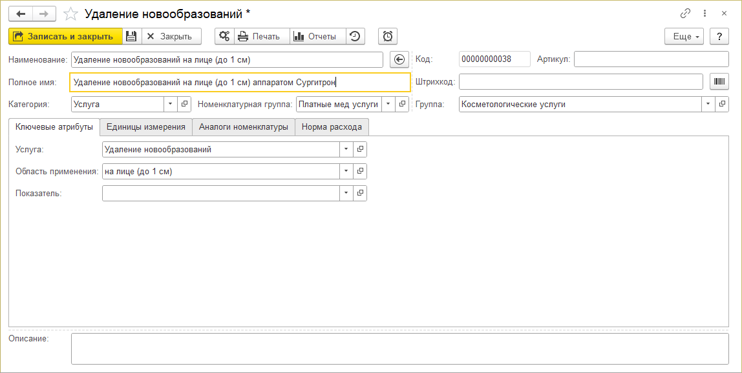The height and width of the screenshot is (373, 742).
Task: Click the floppy disk save icon
Action: 131,36
